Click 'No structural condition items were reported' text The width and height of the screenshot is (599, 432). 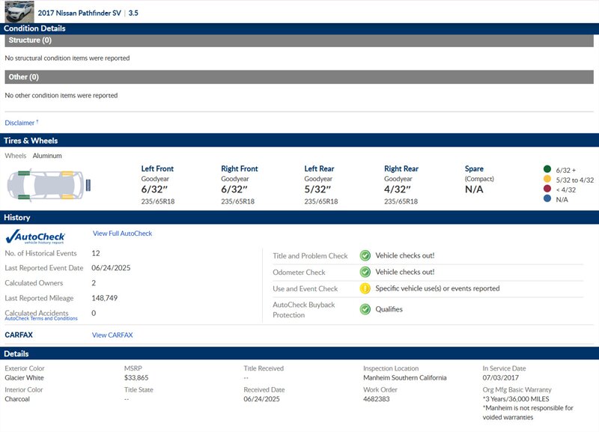(x=67, y=58)
